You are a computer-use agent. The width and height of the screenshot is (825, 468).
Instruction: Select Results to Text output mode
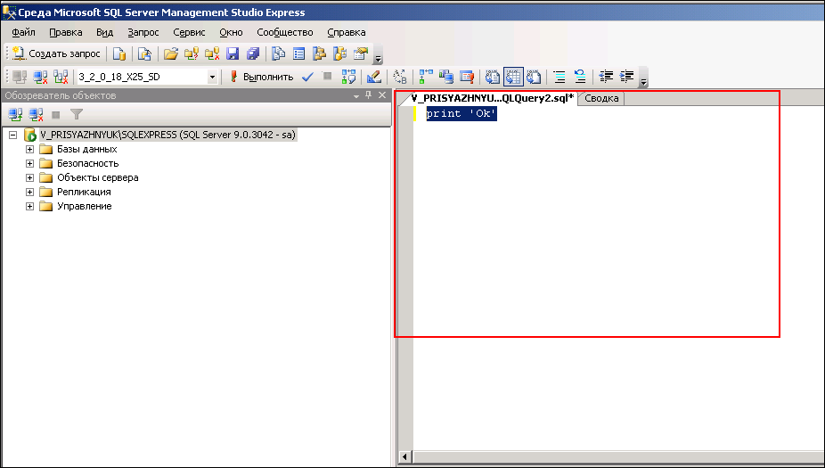pos(493,77)
